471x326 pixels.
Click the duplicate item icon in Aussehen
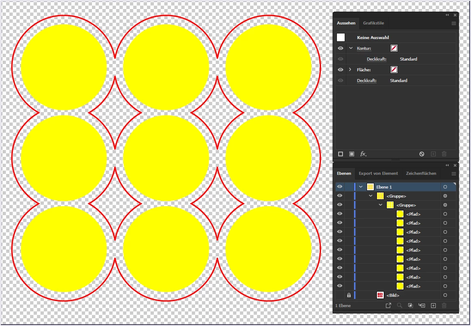tap(433, 154)
